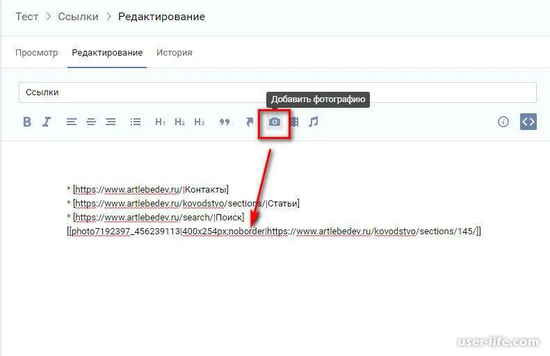Switch to the Просмотр tab

[x=36, y=53]
